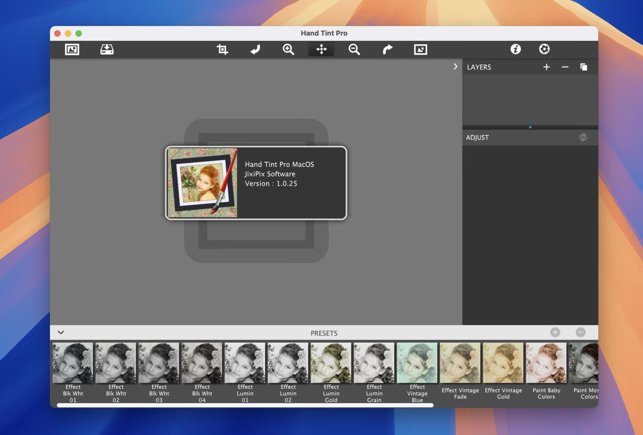
Task: Select the Crop tool
Action: coord(222,50)
